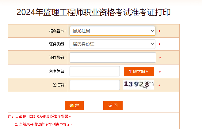This screenshot has height=136, width=202.
Task: Click the 证件号码 field label
Action: coord(57,58)
